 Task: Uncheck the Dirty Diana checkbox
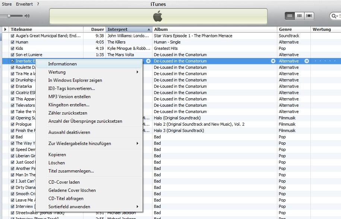(13, 187)
